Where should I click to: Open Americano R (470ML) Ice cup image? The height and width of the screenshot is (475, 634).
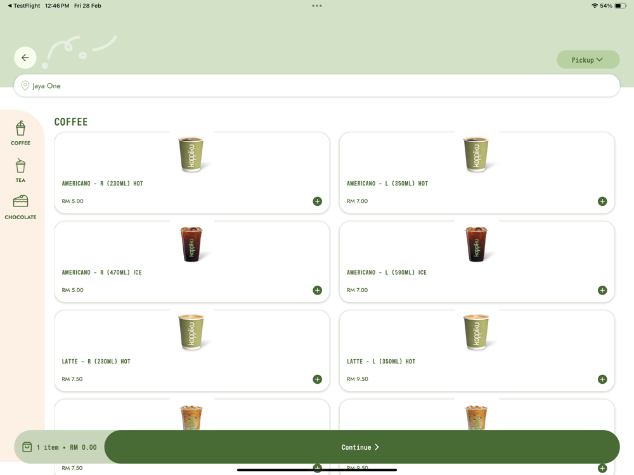(192, 244)
